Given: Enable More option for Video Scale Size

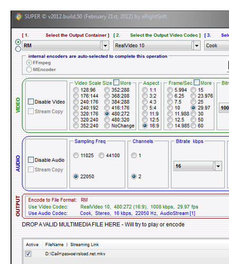Looking at the screenshot, I should (116, 83).
